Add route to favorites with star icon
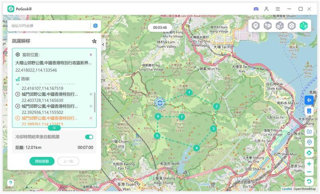320x194 pixels. (x=94, y=41)
